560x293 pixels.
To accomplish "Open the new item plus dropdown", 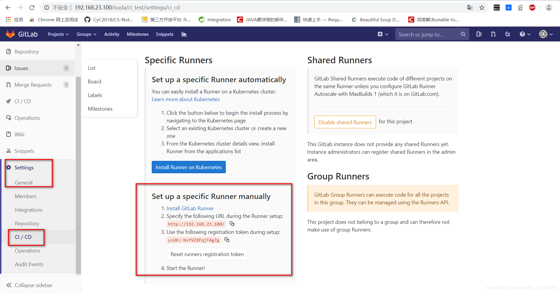I will pos(383,34).
